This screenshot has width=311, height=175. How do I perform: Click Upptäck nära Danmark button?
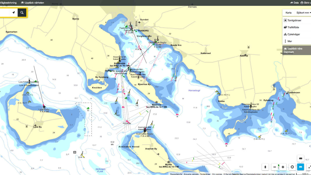pos(296,50)
